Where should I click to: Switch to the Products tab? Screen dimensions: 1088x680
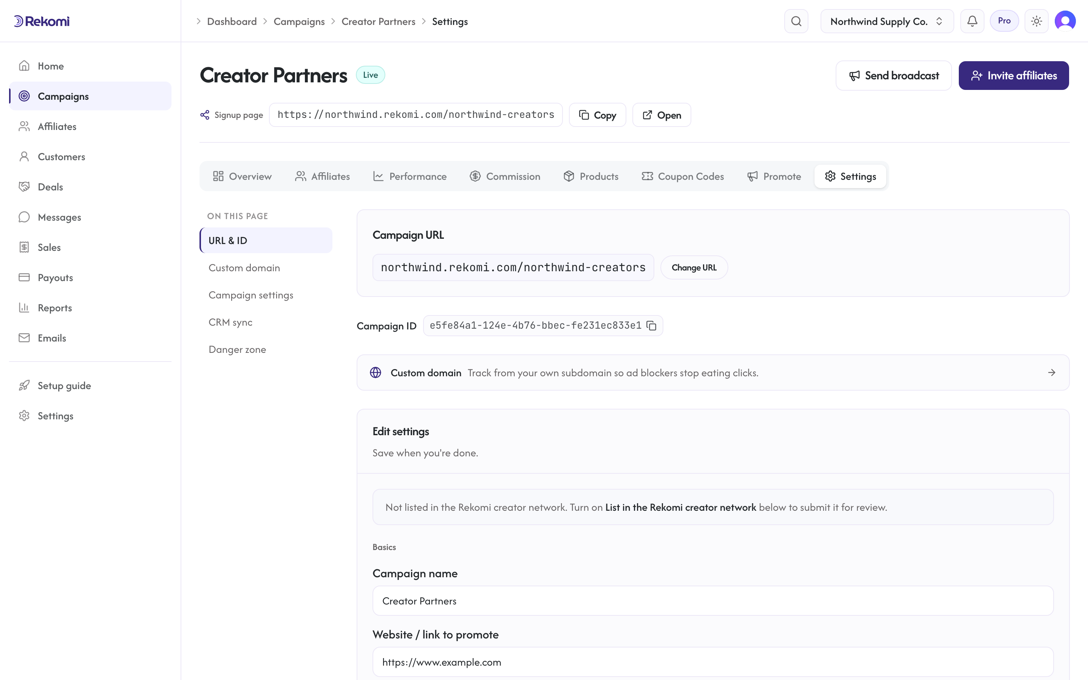click(x=590, y=176)
